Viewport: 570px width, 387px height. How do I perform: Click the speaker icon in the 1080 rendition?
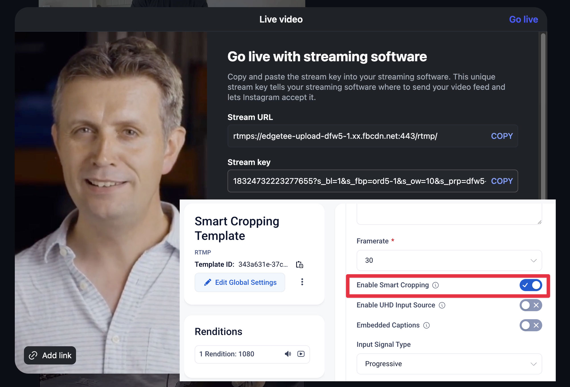288,354
